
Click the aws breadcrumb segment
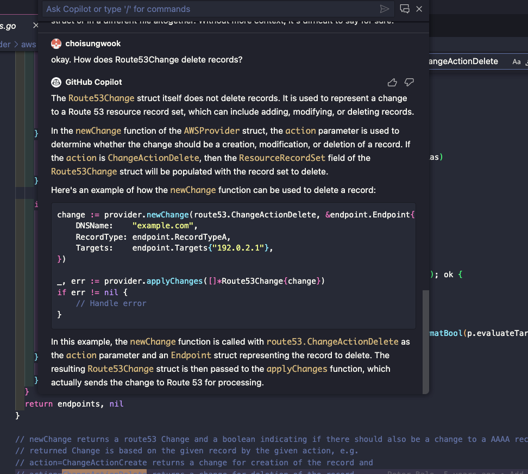pos(29,45)
